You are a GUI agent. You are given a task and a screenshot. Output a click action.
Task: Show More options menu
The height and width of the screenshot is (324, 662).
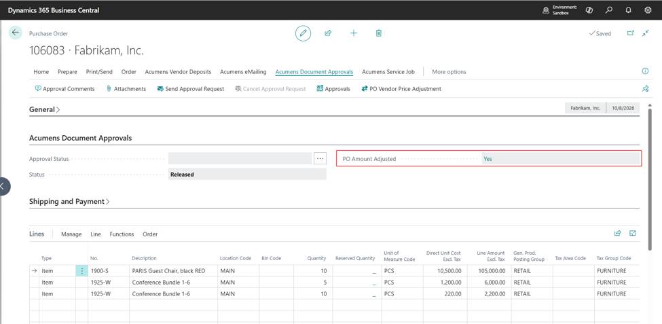point(449,72)
